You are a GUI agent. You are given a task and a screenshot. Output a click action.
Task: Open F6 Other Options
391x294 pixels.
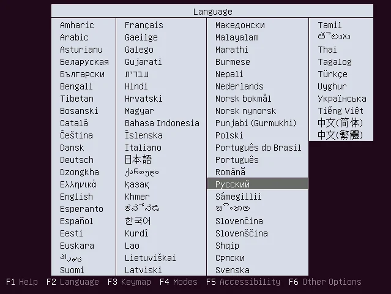click(x=325, y=282)
